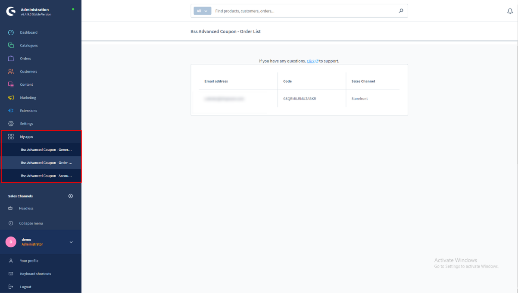This screenshot has height=293, width=518.
Task: Open notifications bell icon
Action: point(510,11)
